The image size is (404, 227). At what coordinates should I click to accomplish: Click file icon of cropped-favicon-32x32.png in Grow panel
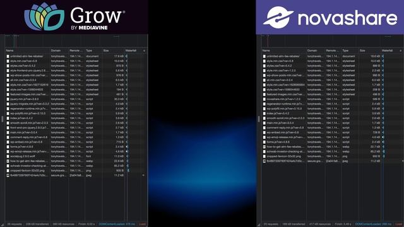(x=8, y=171)
